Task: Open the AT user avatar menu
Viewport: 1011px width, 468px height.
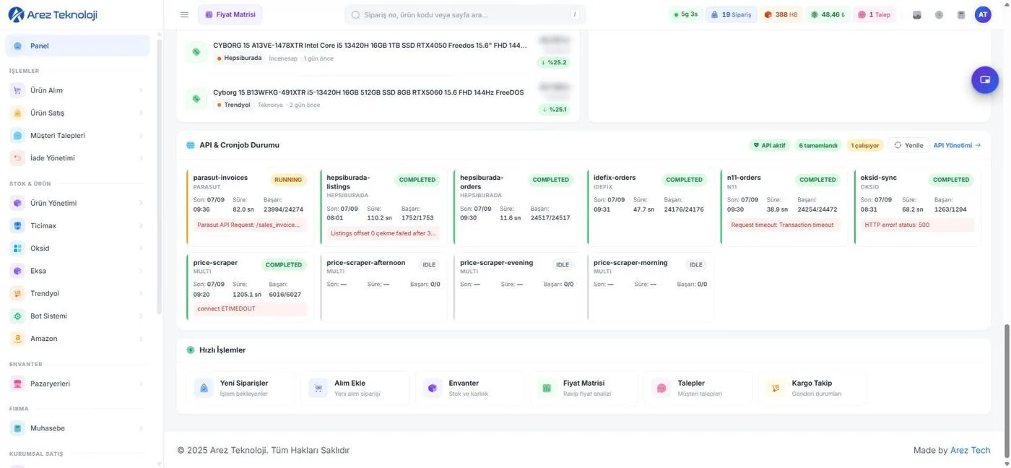Action: (x=983, y=14)
